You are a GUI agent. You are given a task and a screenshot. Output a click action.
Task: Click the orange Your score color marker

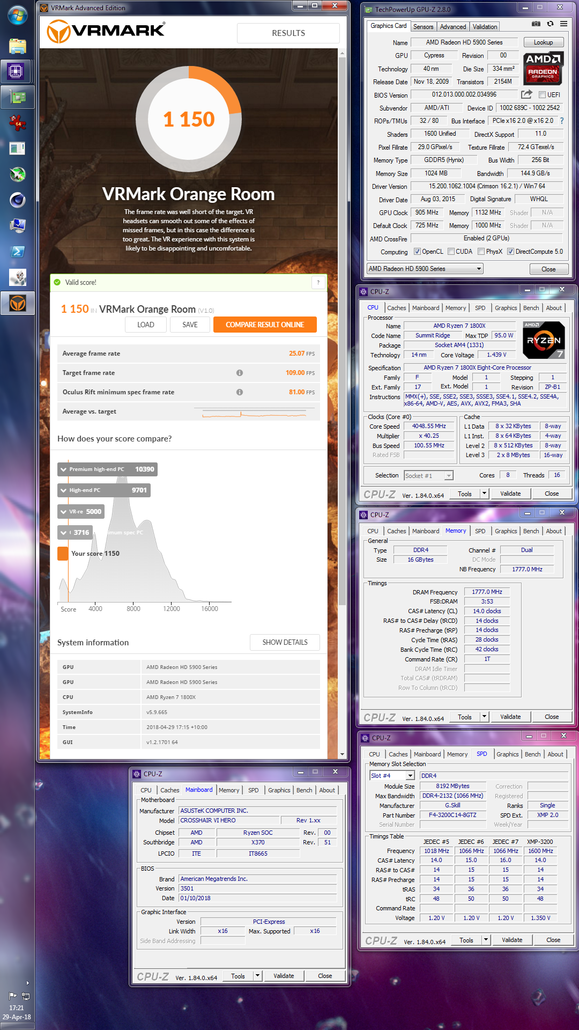click(x=63, y=554)
